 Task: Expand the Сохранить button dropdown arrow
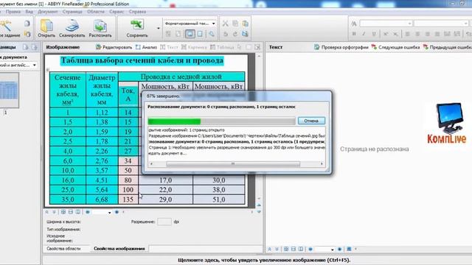coord(159,28)
